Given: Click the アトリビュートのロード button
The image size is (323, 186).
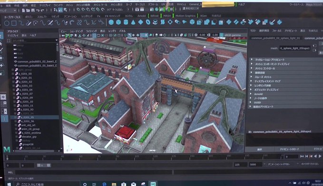Looking at the screenshot, I should click(x=289, y=149).
